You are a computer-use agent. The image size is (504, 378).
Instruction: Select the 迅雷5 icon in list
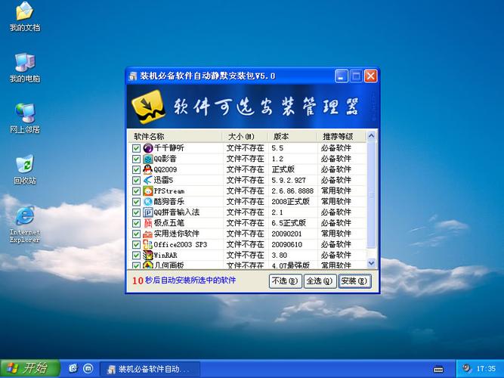click(x=148, y=181)
